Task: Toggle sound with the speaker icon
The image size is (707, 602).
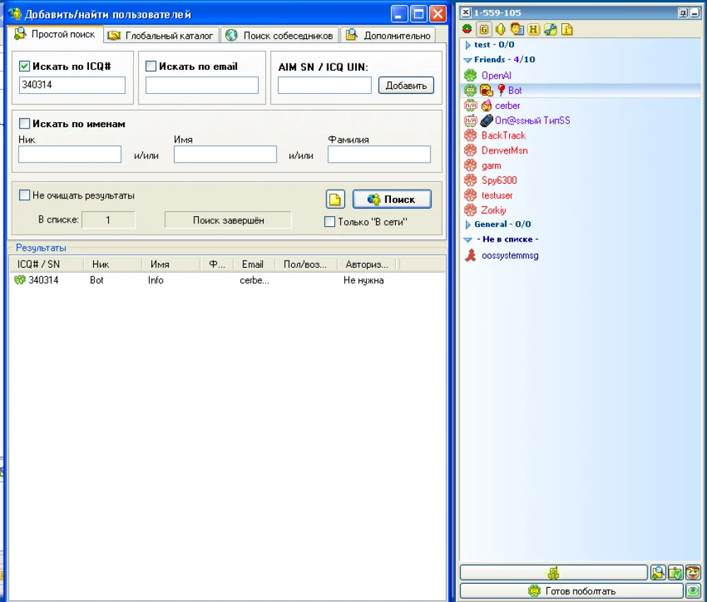Action: [500, 30]
